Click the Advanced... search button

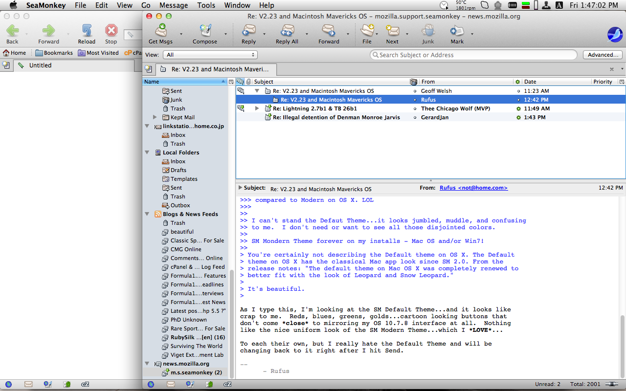(x=603, y=55)
